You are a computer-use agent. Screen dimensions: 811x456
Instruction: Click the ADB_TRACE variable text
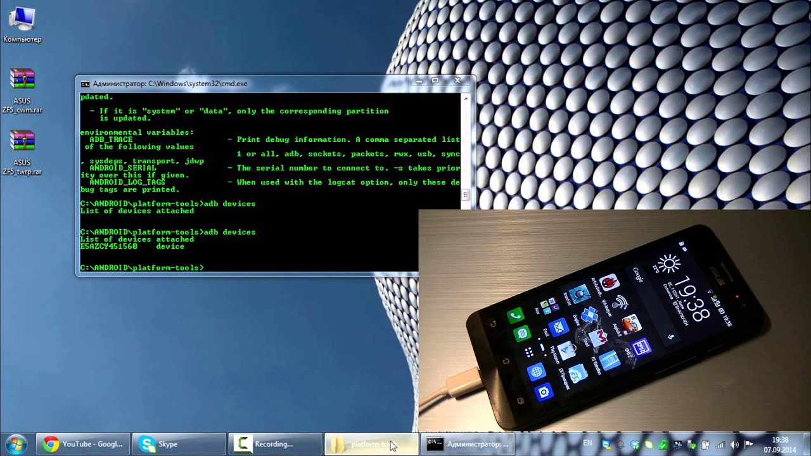click(x=111, y=139)
